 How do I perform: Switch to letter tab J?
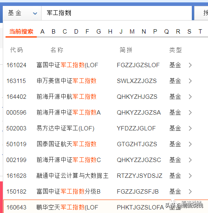pyautogui.click(x=121, y=32)
